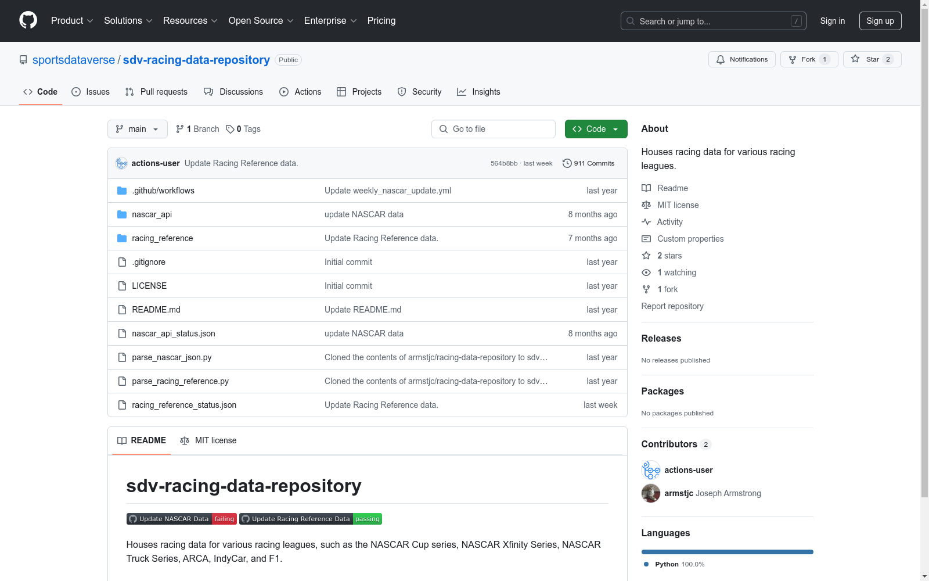Click the armstjc contributor avatar
The height and width of the screenshot is (581, 929).
pos(651,493)
